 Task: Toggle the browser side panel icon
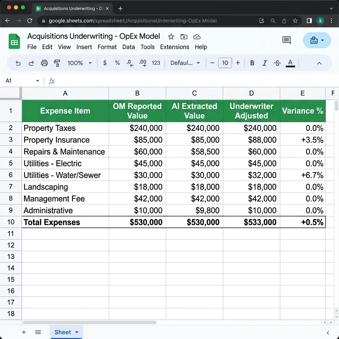309,21
